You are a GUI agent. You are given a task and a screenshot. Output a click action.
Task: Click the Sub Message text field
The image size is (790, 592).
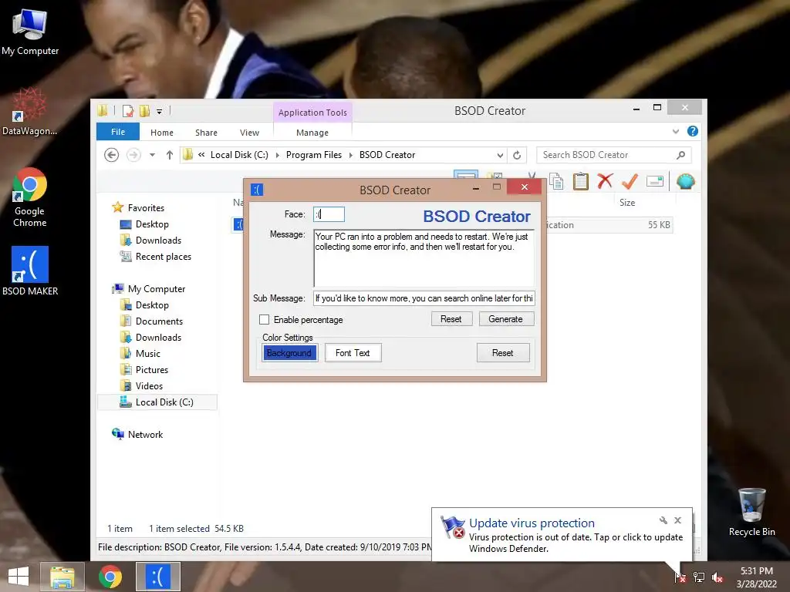(x=424, y=298)
